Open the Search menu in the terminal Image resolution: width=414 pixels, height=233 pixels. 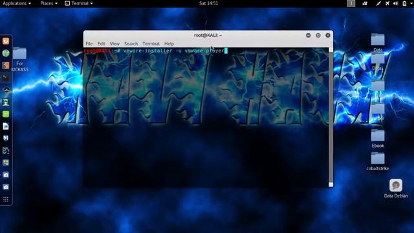point(131,43)
